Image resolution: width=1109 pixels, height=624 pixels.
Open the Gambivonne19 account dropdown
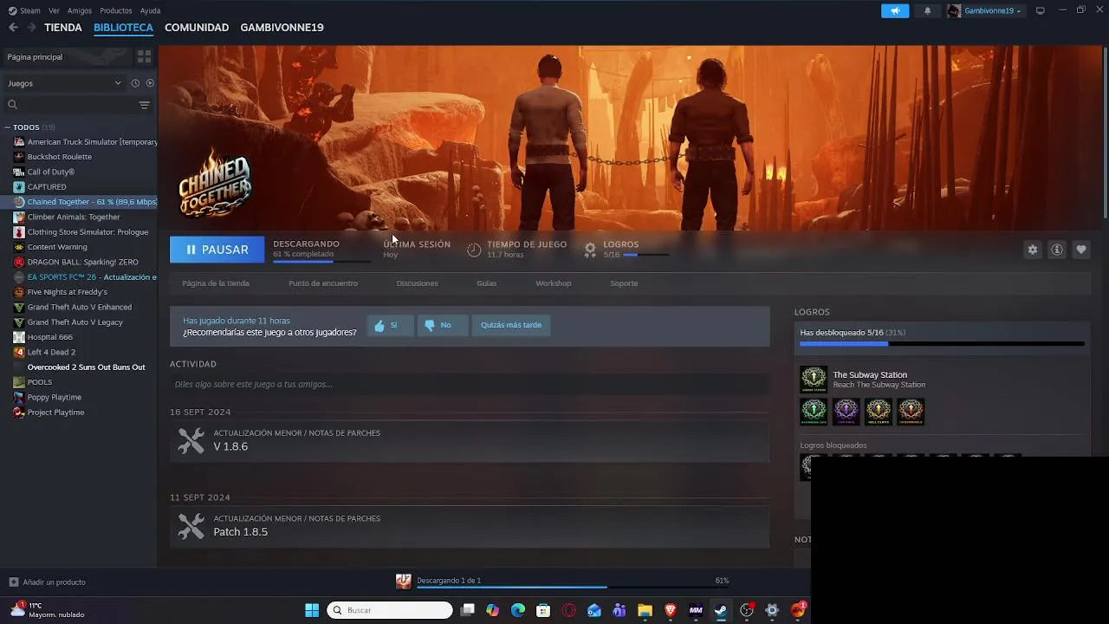[x=984, y=10]
